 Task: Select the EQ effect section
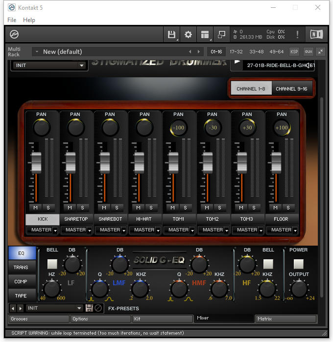click(x=22, y=253)
